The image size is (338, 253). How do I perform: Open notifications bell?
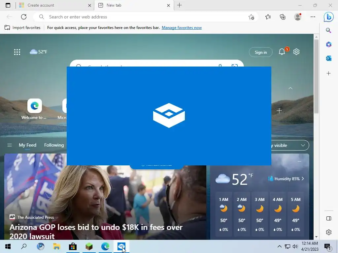[282, 52]
